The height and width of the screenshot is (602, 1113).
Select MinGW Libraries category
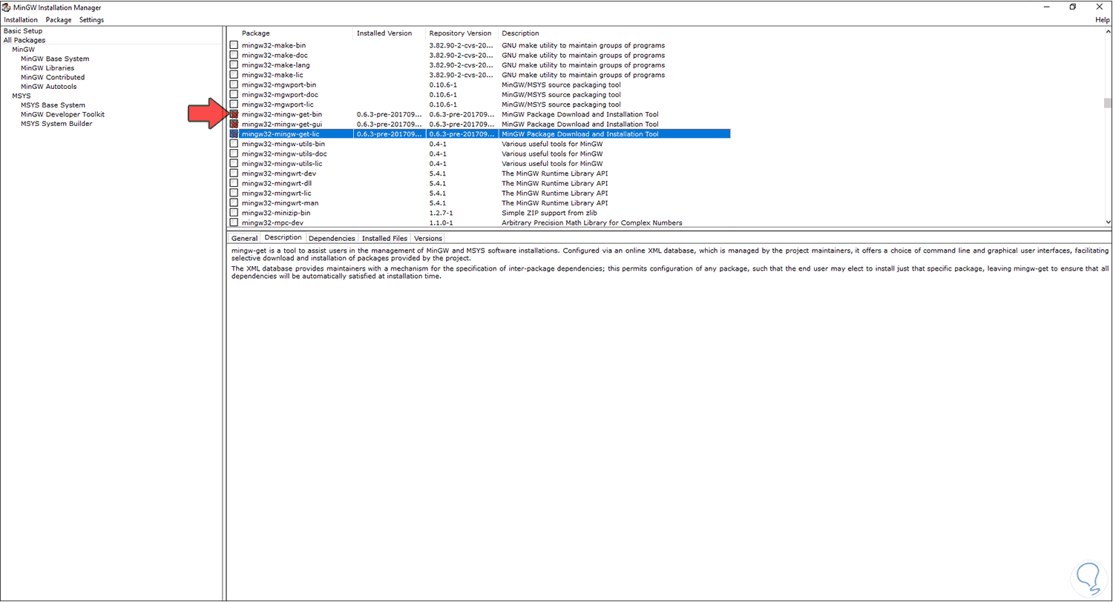(47, 68)
